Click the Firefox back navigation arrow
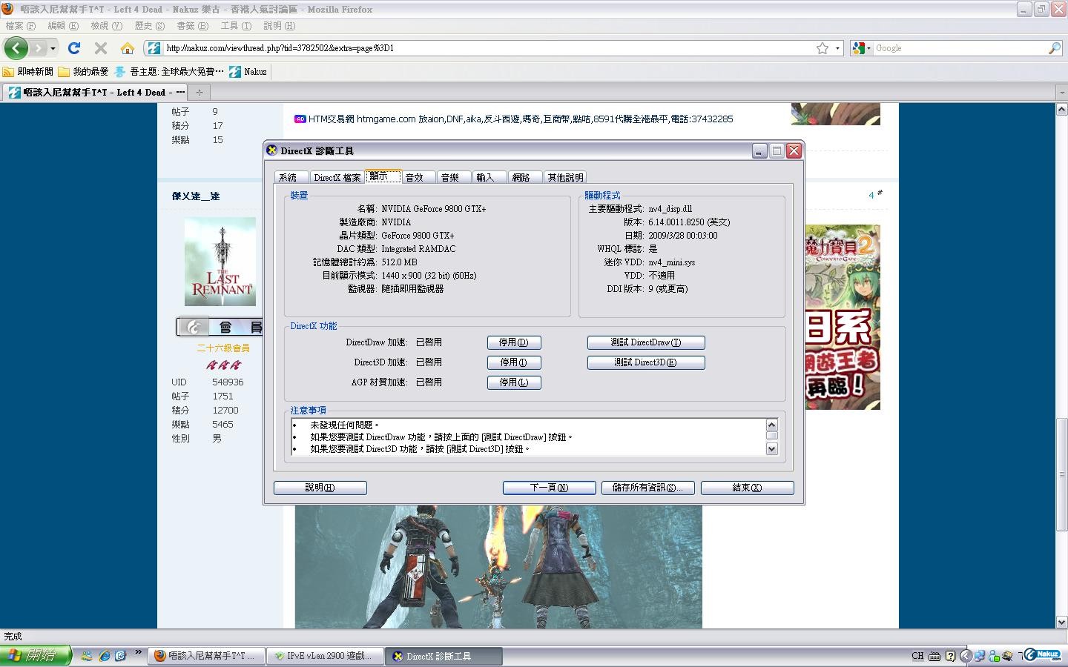Screen dimensions: 1068x667 tap(16, 48)
